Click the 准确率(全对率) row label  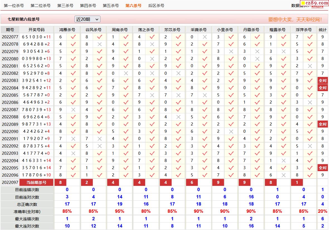click(27, 212)
